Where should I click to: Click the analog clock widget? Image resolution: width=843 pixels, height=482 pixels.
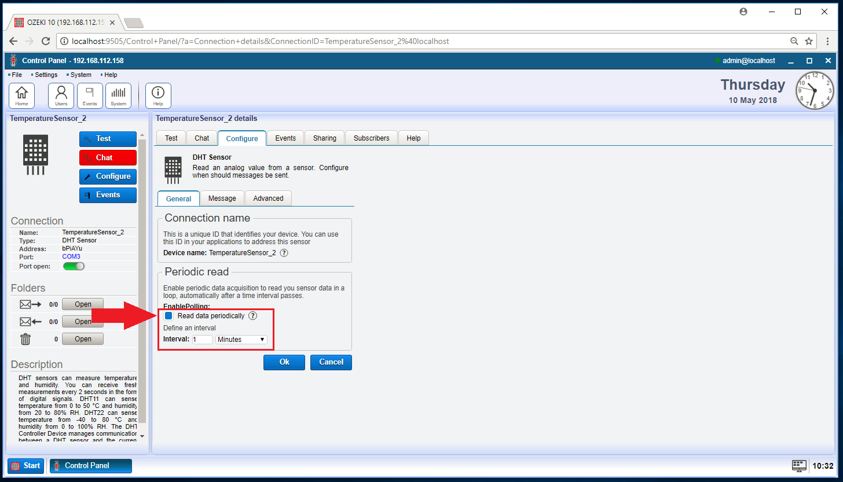pyautogui.click(x=814, y=91)
